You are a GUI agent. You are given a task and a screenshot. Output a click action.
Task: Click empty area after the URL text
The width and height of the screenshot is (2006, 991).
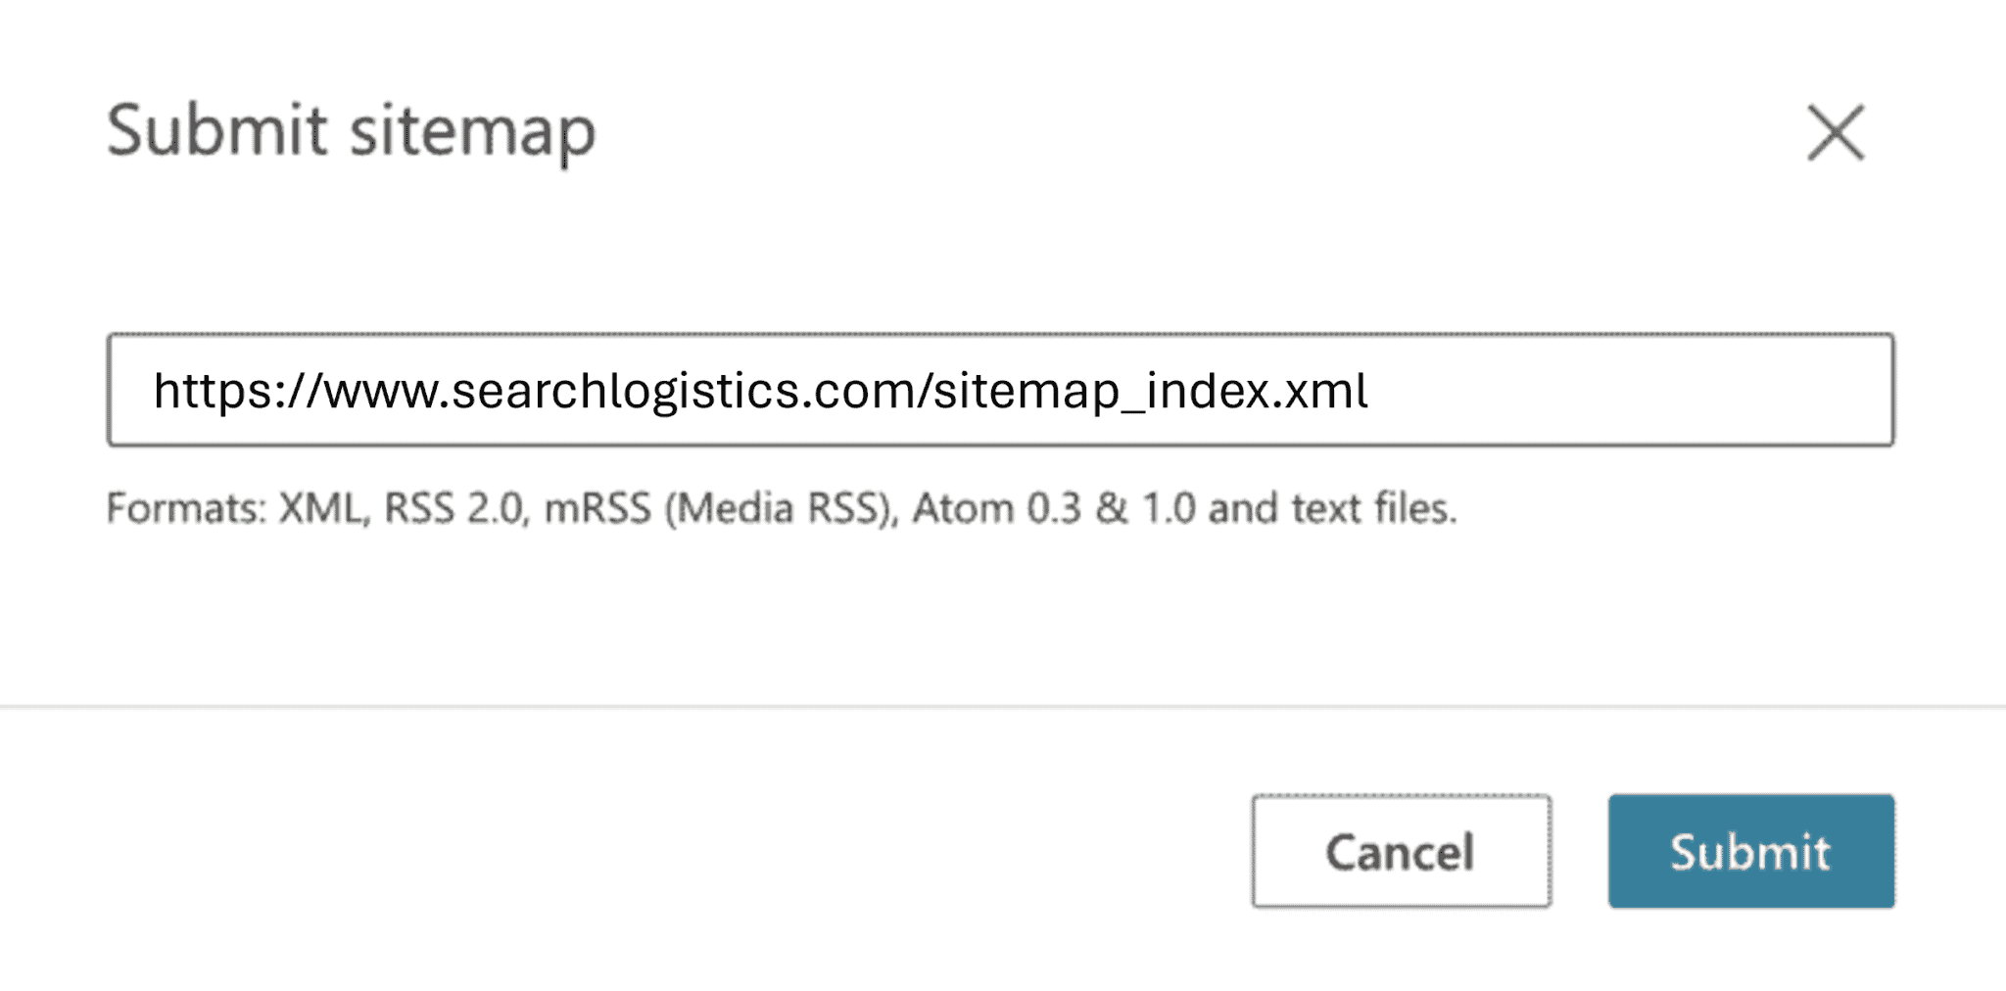pyautogui.click(x=1626, y=391)
